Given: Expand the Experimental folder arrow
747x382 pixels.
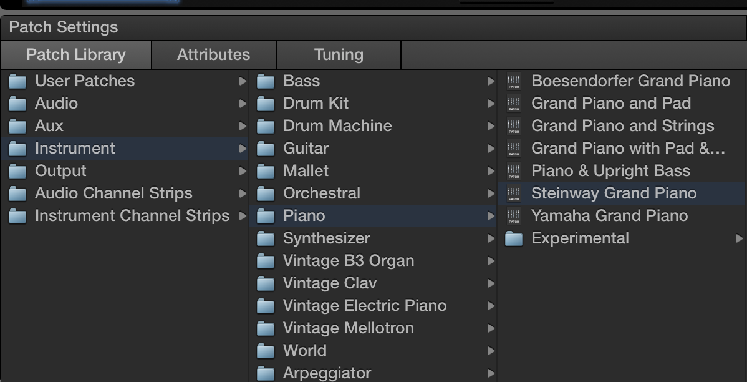Looking at the screenshot, I should coord(739,238).
